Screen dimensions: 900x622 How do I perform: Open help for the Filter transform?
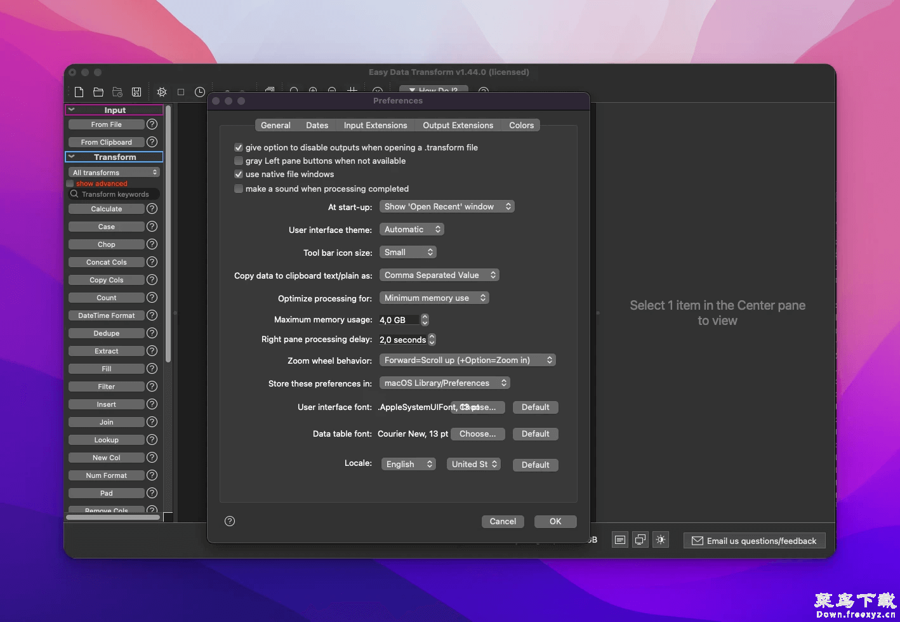152,387
